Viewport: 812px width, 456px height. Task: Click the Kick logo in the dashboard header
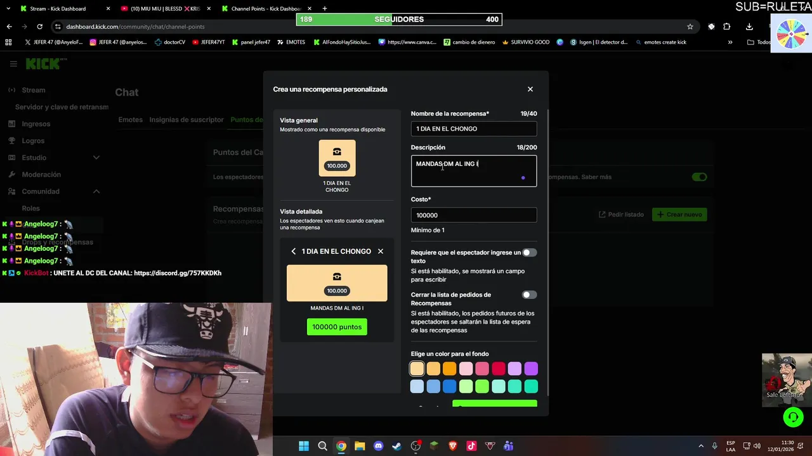tap(44, 63)
